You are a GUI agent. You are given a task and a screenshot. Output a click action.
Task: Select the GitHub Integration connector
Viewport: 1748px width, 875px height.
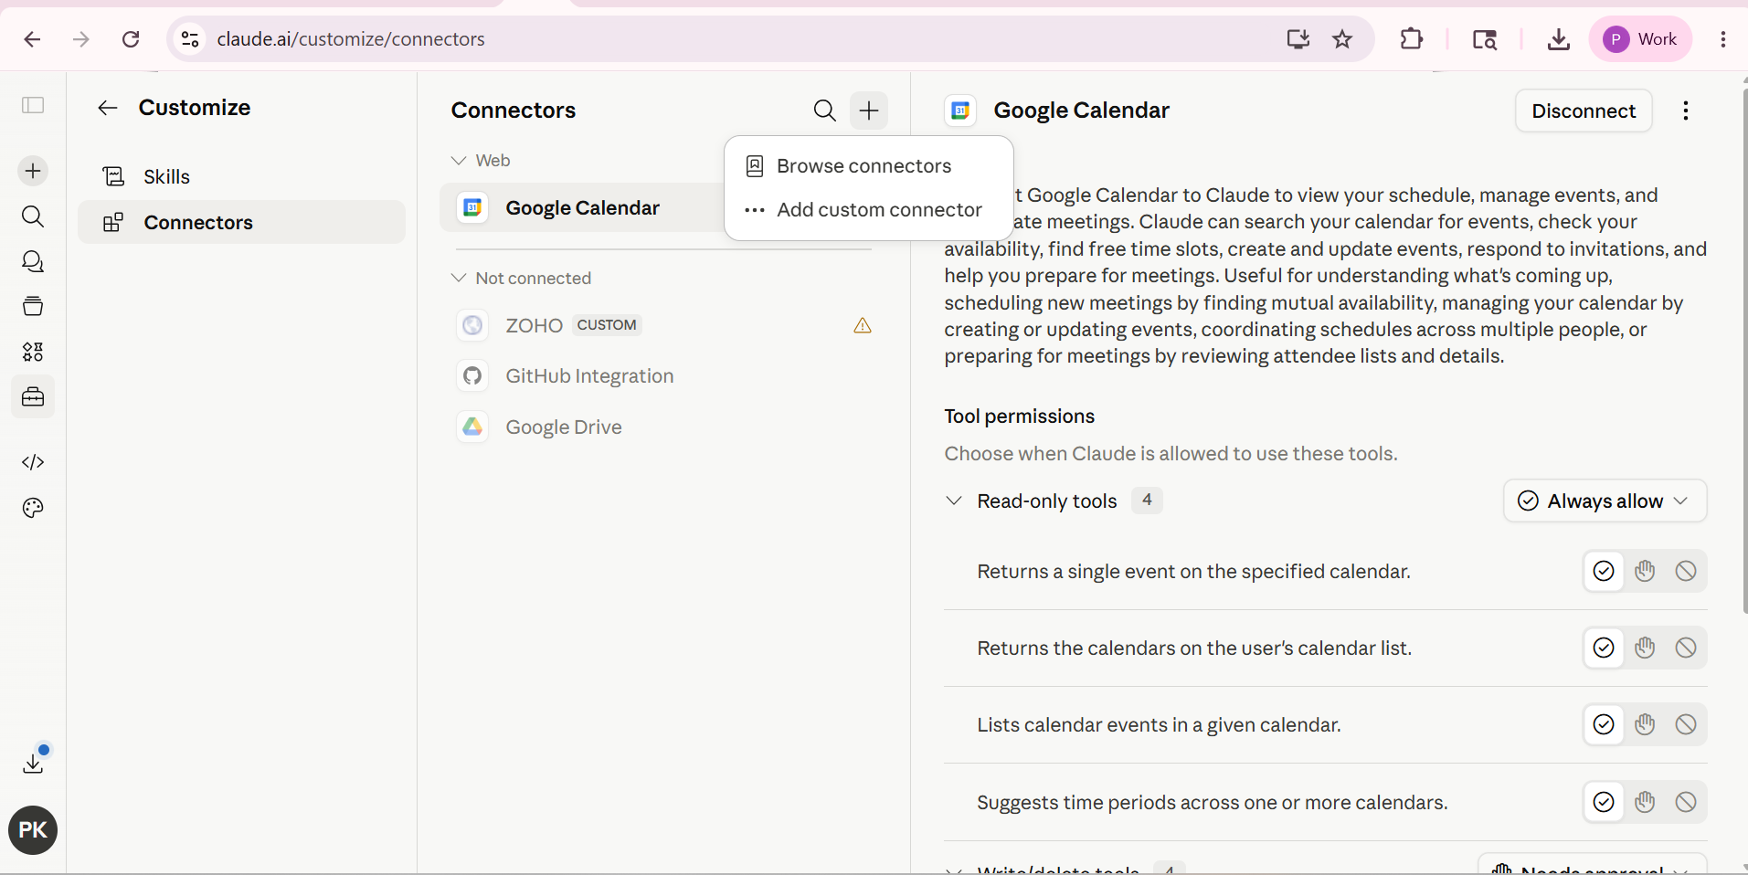[663, 376]
